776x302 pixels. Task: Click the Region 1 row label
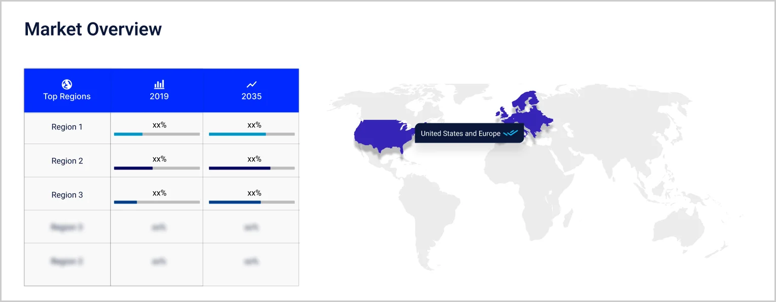coord(67,127)
